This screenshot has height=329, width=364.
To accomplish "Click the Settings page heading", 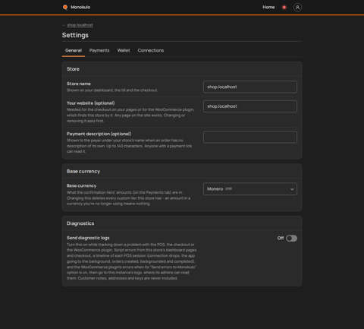I will pos(75,35).
